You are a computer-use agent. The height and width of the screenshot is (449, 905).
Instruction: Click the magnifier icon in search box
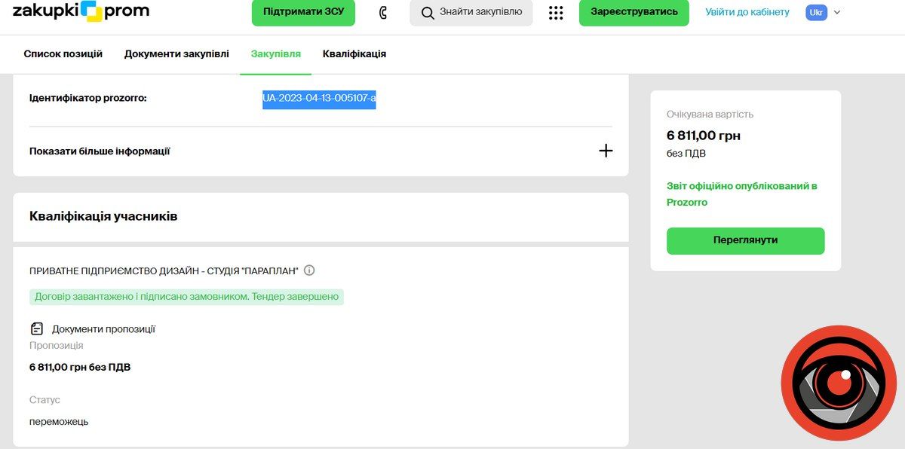(x=428, y=13)
